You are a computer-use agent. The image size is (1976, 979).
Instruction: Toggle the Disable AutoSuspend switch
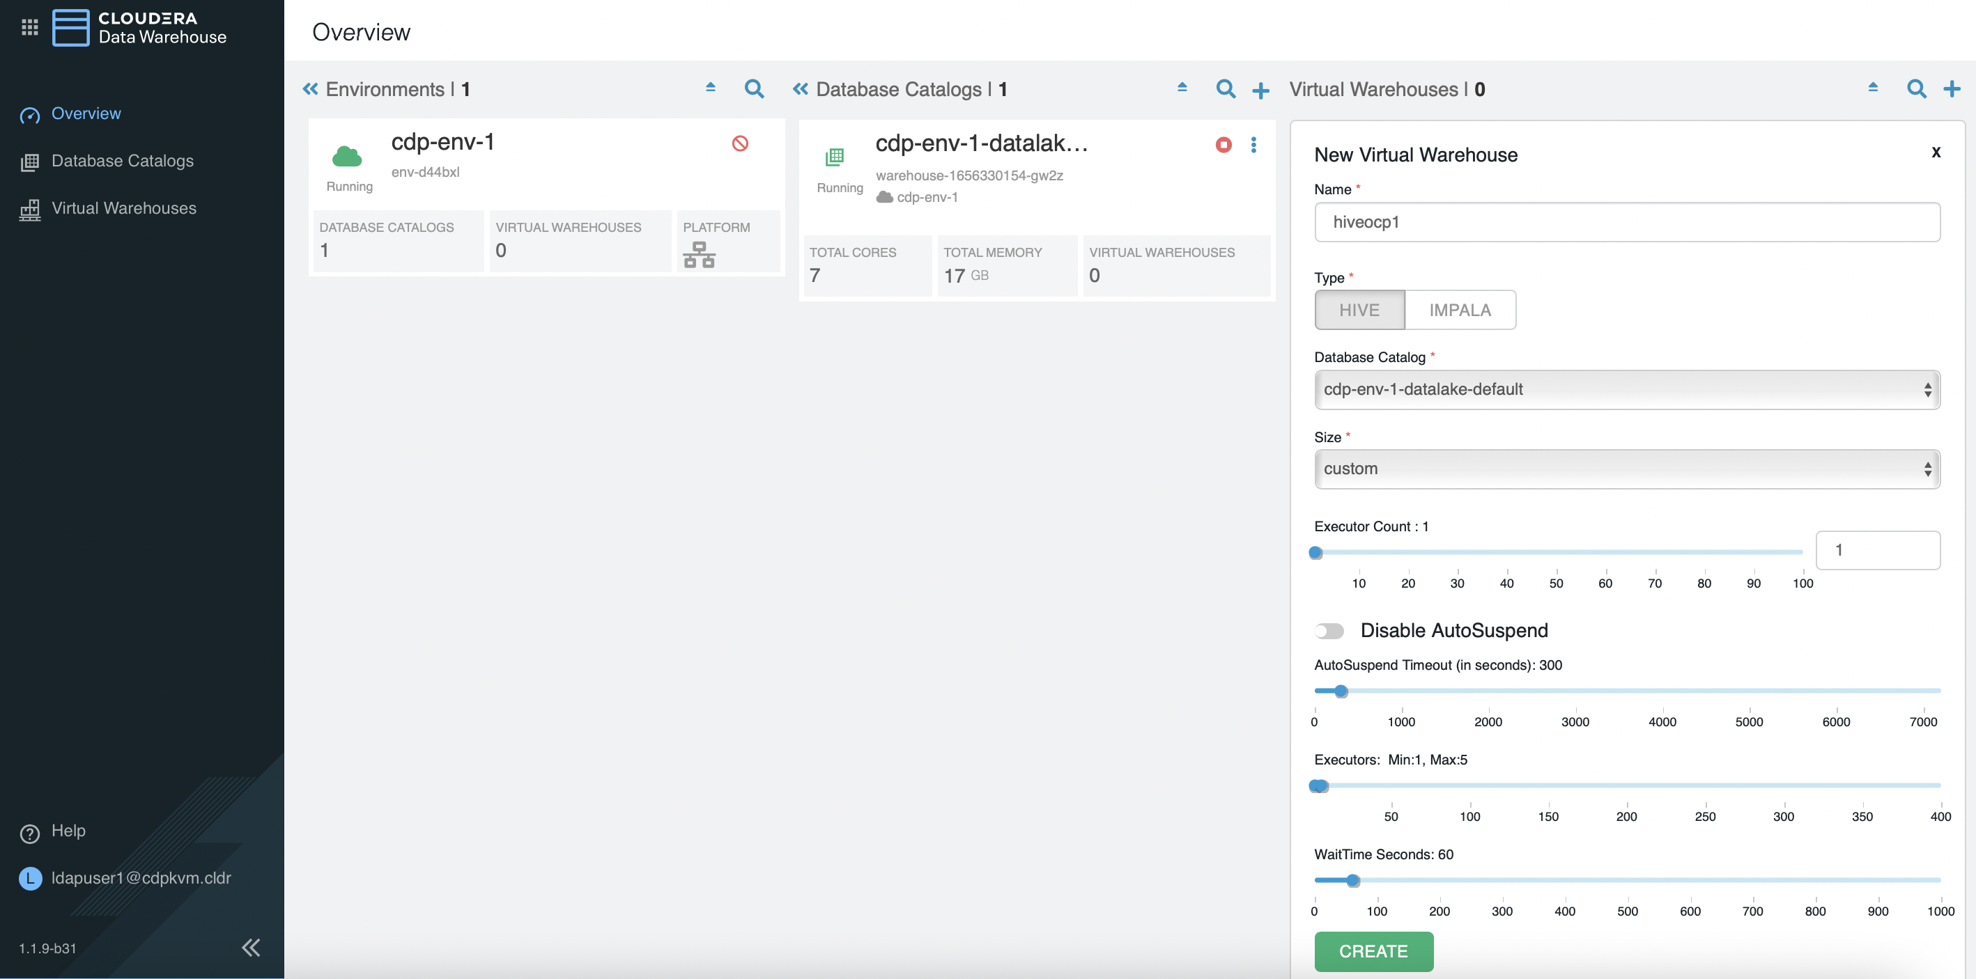pyautogui.click(x=1329, y=631)
